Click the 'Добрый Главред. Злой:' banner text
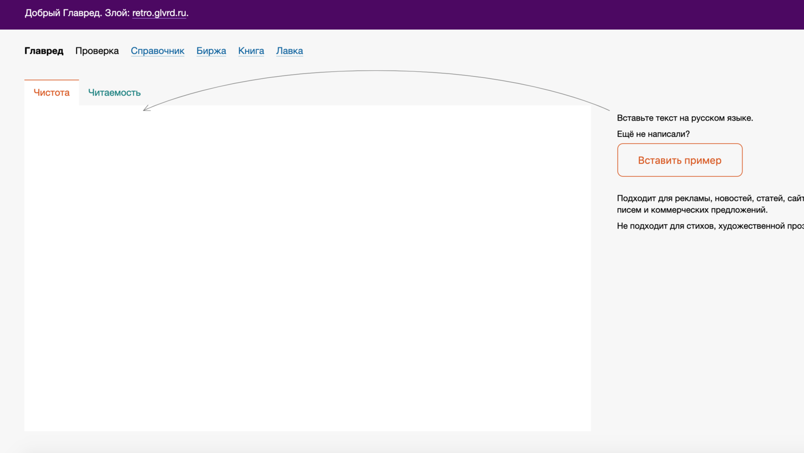The image size is (804, 453). pos(77,13)
